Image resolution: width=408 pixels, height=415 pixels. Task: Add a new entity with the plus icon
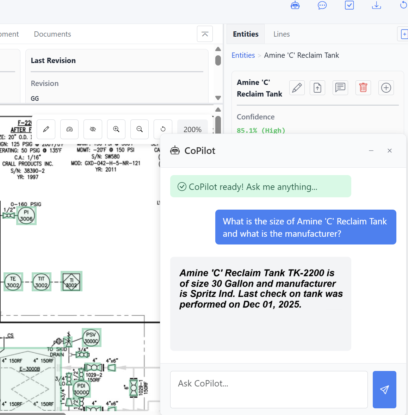click(386, 88)
